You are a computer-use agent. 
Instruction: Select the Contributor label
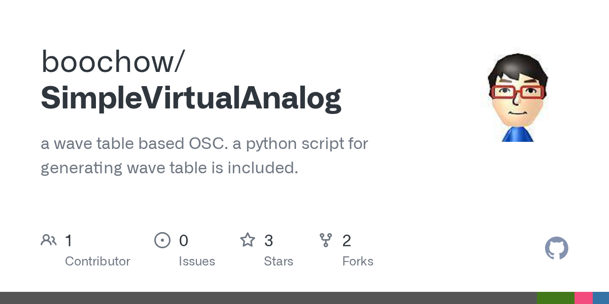[97, 261]
